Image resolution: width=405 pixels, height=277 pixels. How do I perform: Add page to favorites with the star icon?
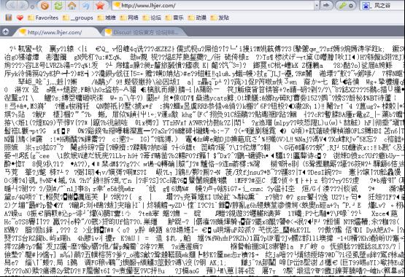point(100,5)
